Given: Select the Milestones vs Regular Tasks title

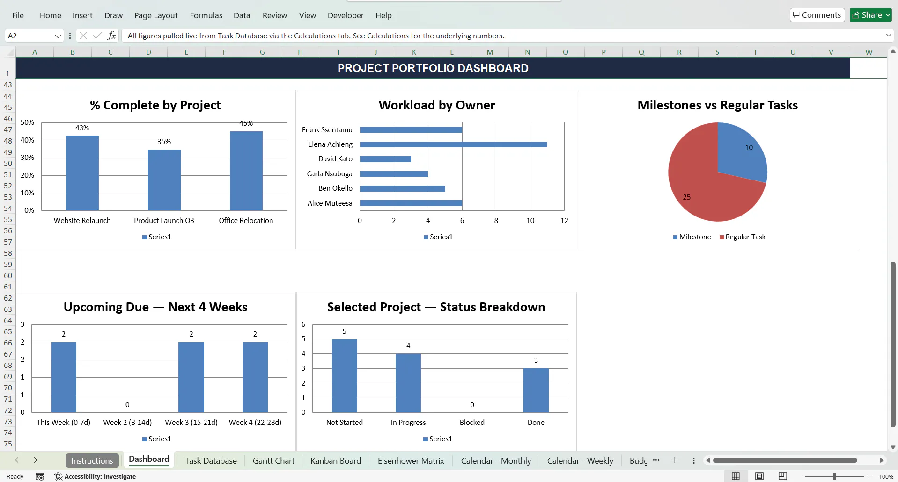Looking at the screenshot, I should click(x=718, y=105).
